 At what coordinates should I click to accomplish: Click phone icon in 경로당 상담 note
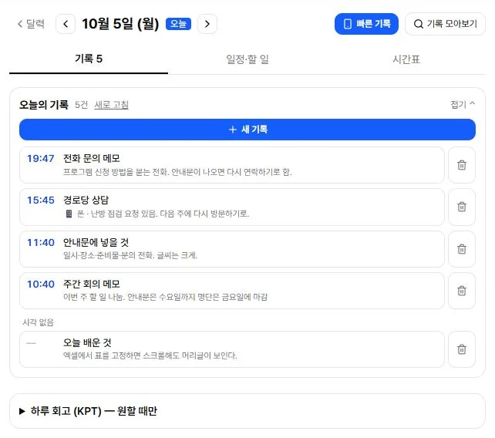[69, 214]
